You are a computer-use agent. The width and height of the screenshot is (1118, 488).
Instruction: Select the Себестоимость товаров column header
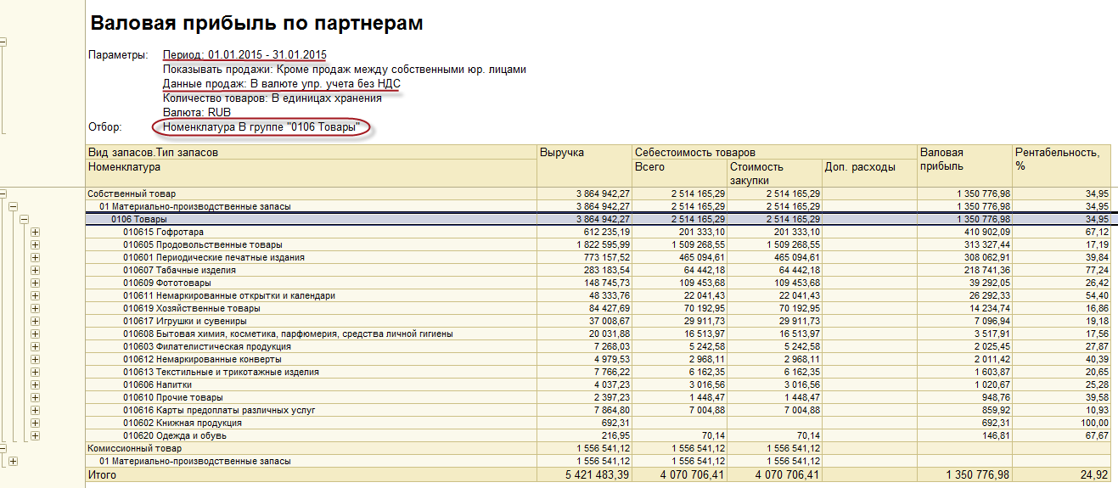pos(775,153)
